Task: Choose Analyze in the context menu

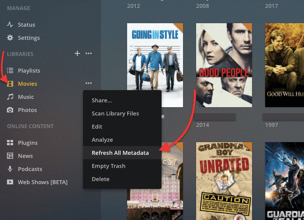Action: tap(122, 140)
